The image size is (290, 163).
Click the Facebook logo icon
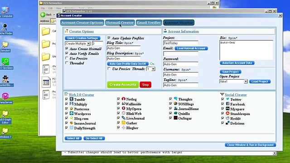(x=227, y=104)
